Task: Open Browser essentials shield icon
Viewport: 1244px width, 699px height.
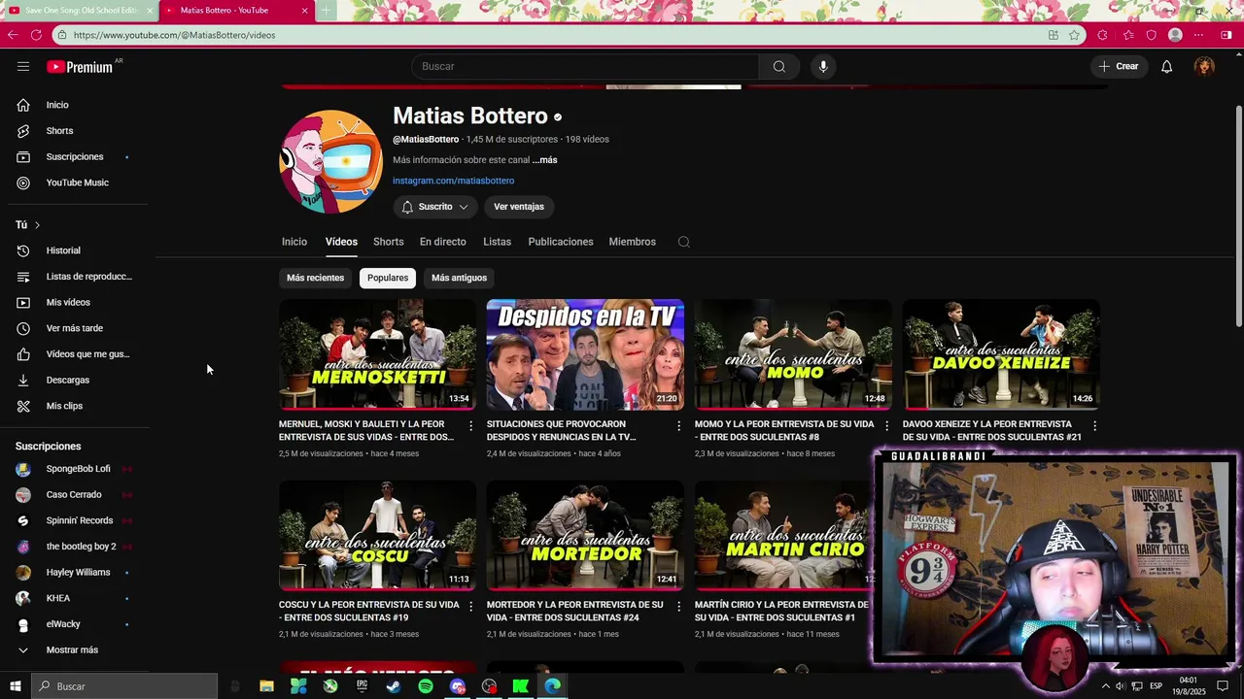Action: (1152, 35)
